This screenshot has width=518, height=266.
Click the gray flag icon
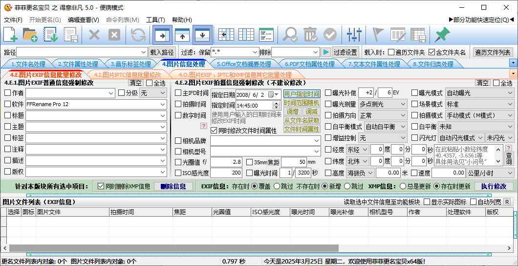tap(378, 35)
